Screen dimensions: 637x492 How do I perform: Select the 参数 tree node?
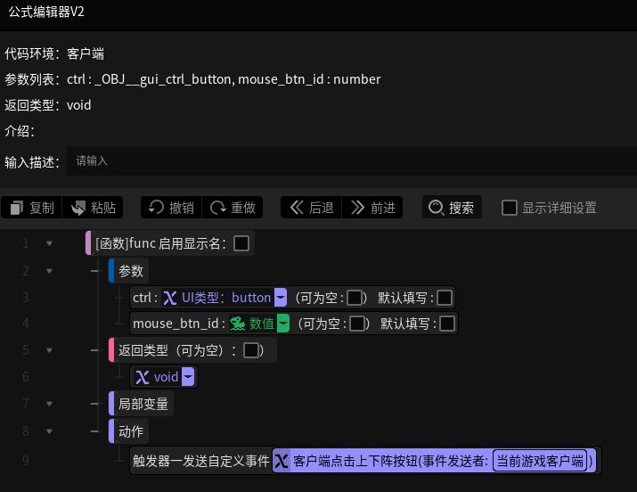pos(128,271)
